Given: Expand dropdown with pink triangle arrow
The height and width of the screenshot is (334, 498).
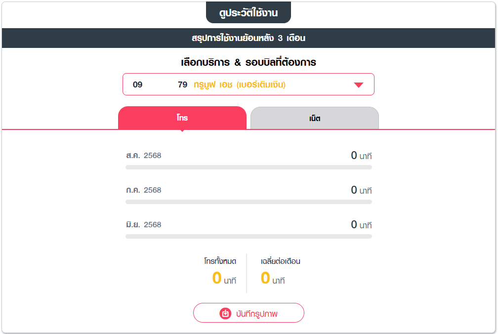Looking at the screenshot, I should click(x=359, y=85).
